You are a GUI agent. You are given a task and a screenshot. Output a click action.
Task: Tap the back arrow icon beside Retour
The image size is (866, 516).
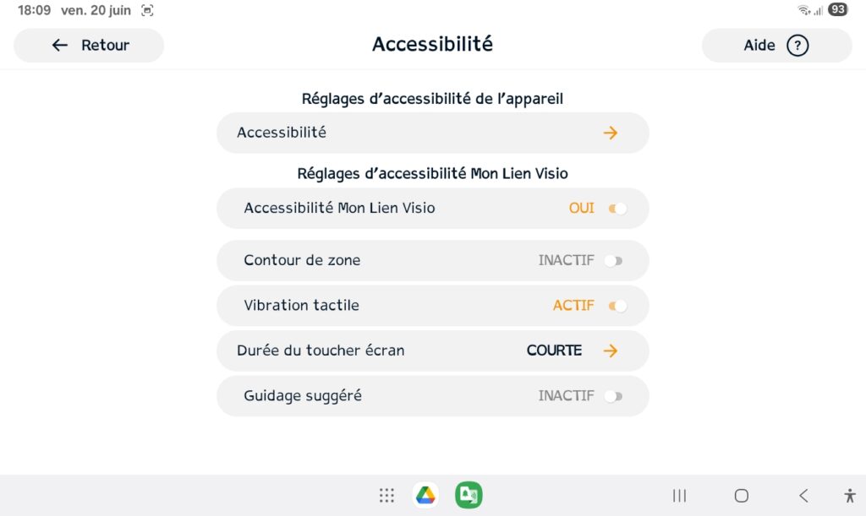[x=60, y=46]
